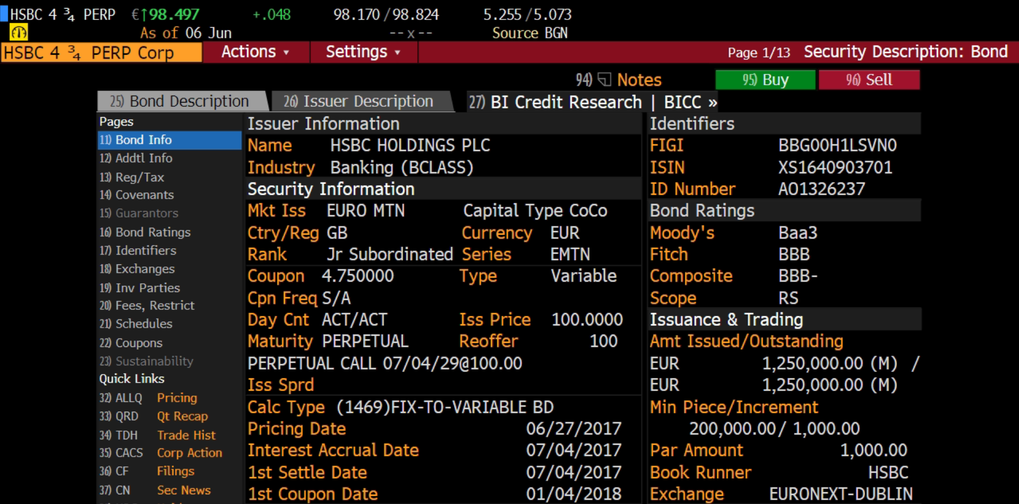This screenshot has height=504, width=1019.
Task: Click the bid/ask quote 98.170 / 98.824
Action: (386, 15)
